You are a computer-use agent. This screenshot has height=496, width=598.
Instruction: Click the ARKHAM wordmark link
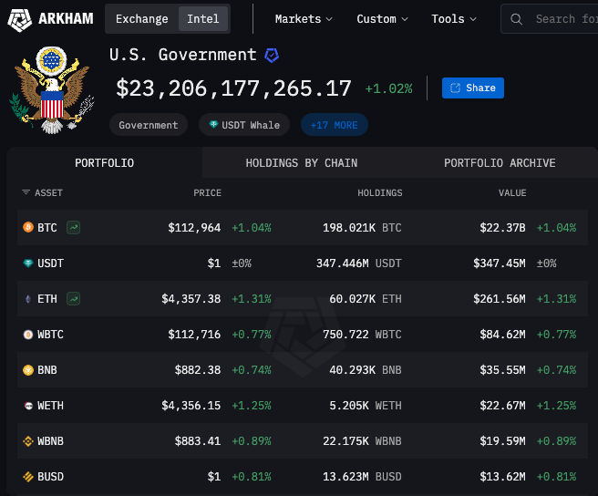pos(66,19)
